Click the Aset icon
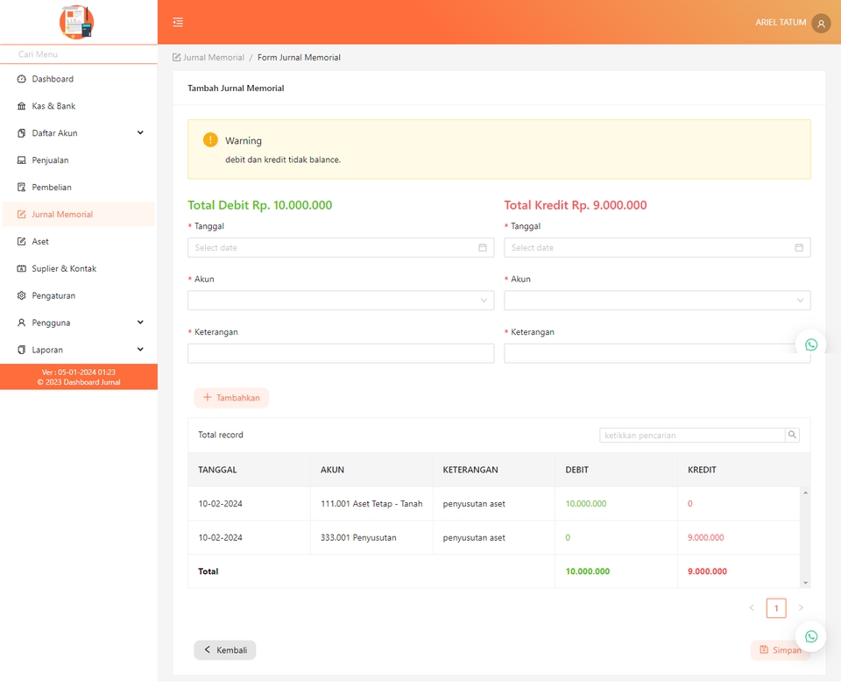 21,242
